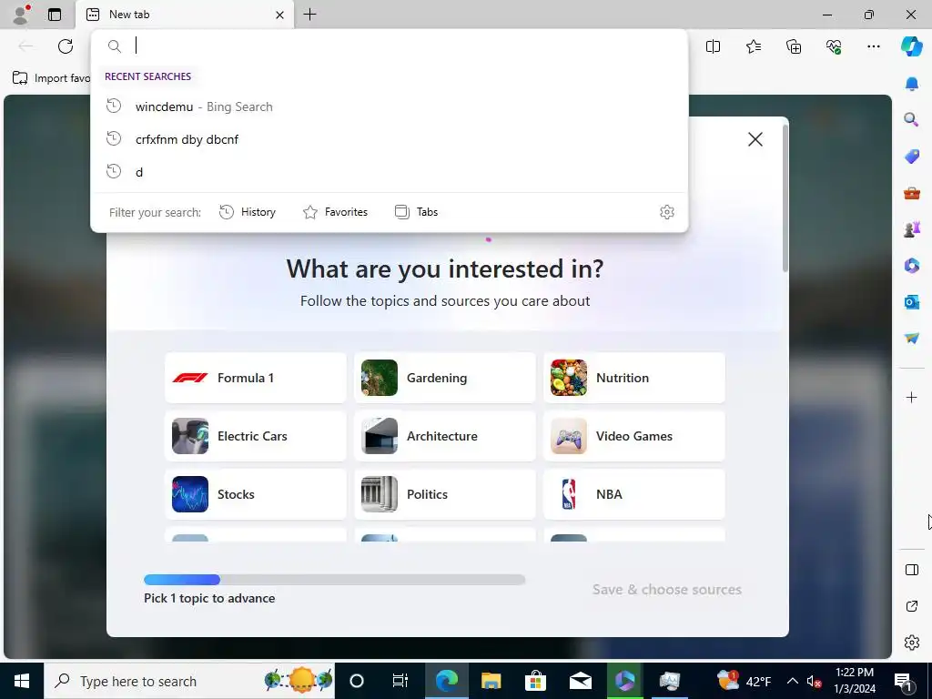This screenshot has height=699, width=932.
Task: Select the recent search 'd'
Action: tap(390, 172)
